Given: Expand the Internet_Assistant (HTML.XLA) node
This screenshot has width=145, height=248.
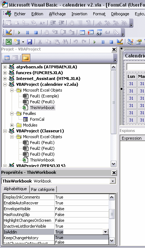Looking at the screenshot, I should click(5, 79).
